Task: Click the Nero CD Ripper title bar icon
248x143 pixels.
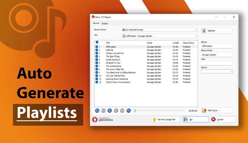Action: [x=93, y=17]
